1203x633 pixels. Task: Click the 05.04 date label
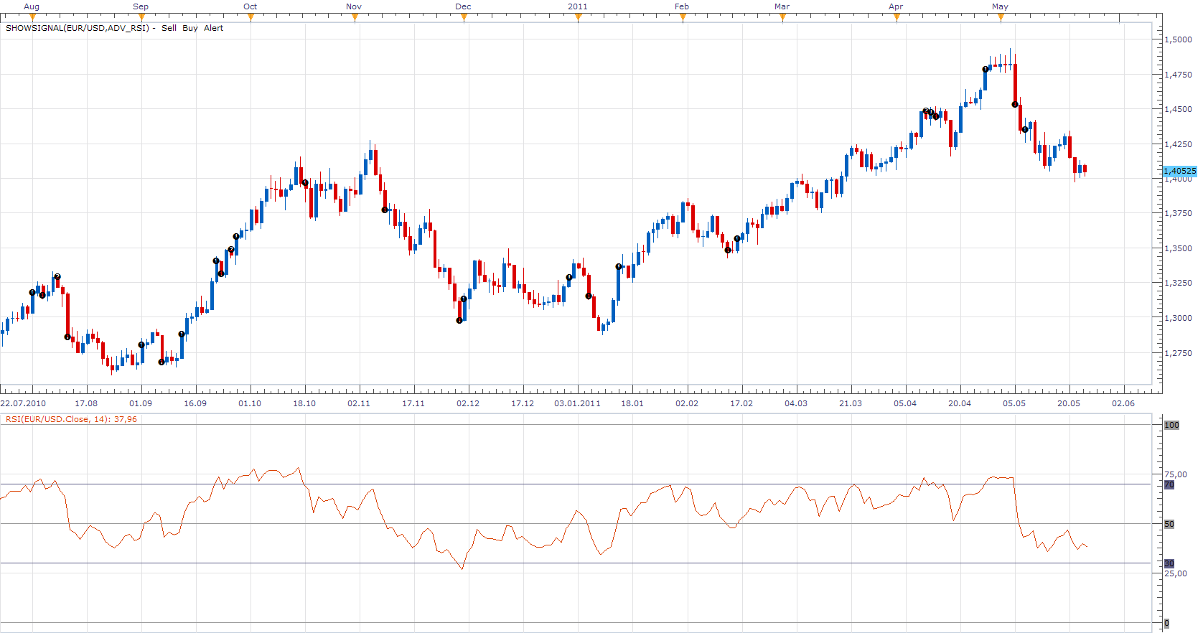[905, 403]
